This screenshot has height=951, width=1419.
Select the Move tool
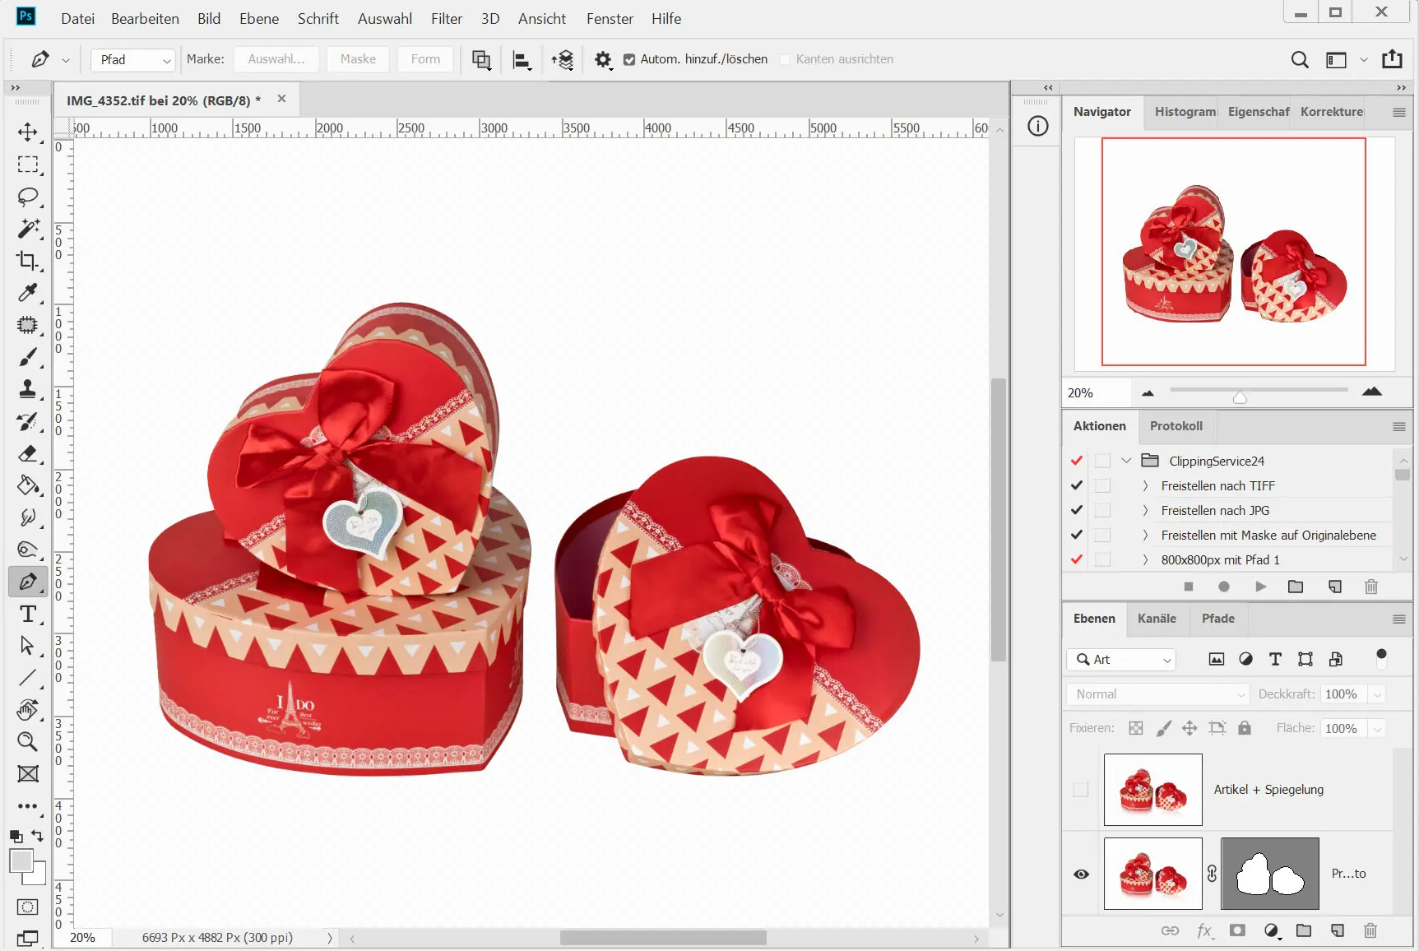point(28,132)
